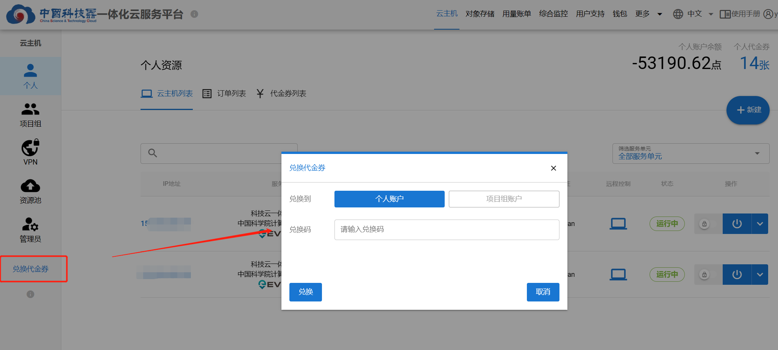
Task: Click the user account avatar icon
Action: point(768,14)
